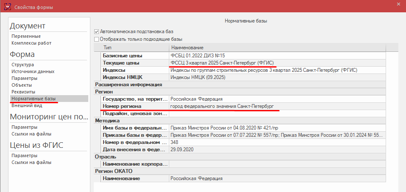Viewport: 406px width, 192px height.
Task: Open Параметры under Мониторинг цен section
Action: (25, 127)
